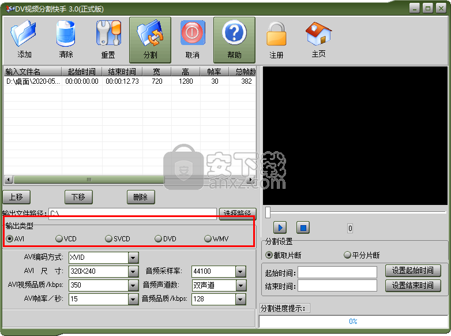Click the frame counter box showing 0
Viewport: 451px width, 336px height.
[350, 228]
